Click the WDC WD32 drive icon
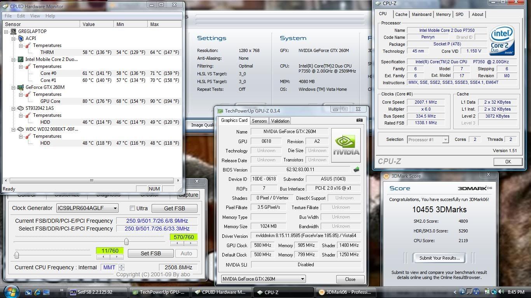The width and height of the screenshot is (531, 298). click(21, 129)
